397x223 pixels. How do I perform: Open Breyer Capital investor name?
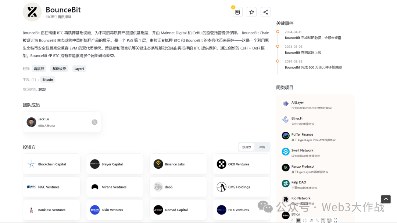point(112,164)
